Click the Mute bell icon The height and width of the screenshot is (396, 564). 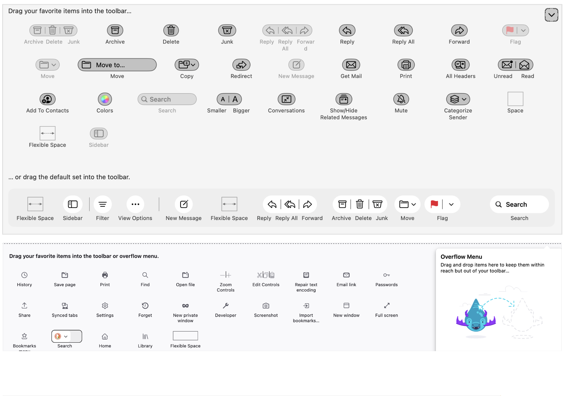401,99
